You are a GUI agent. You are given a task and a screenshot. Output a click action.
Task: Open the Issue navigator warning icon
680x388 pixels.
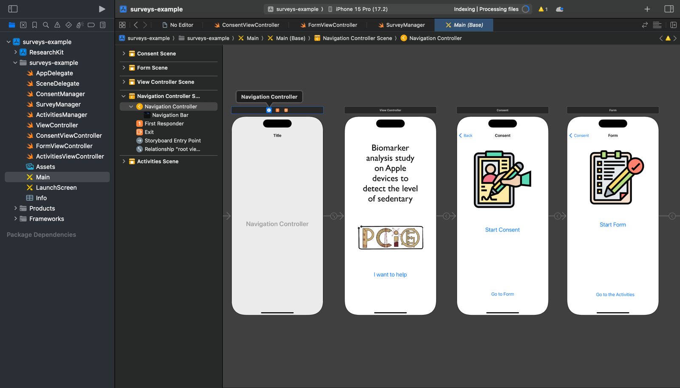pyautogui.click(x=57, y=25)
